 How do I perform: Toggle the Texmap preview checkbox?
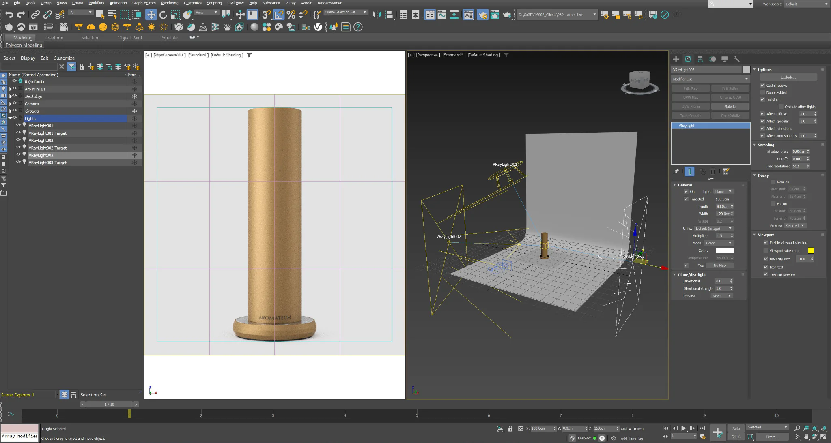pyautogui.click(x=766, y=274)
